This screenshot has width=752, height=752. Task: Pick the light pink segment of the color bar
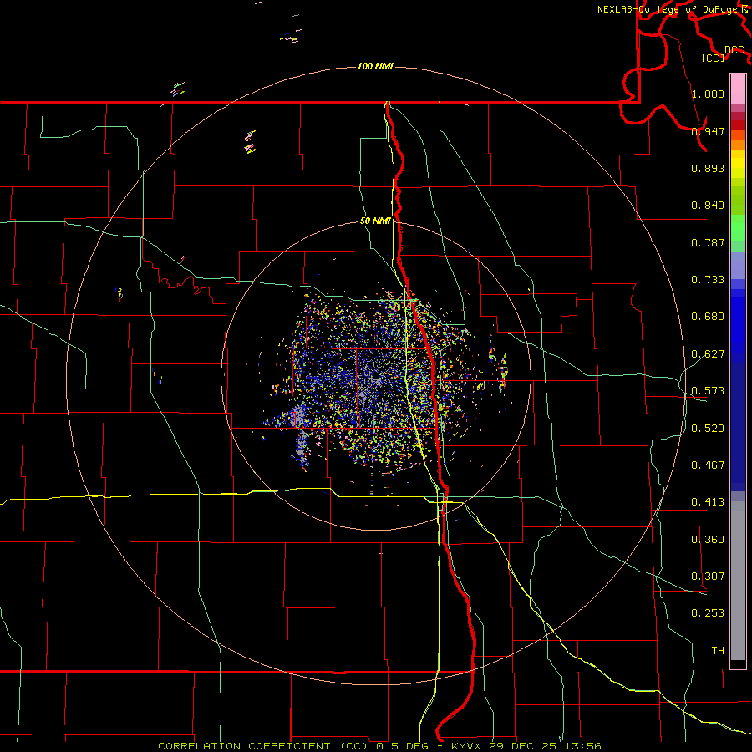(738, 89)
